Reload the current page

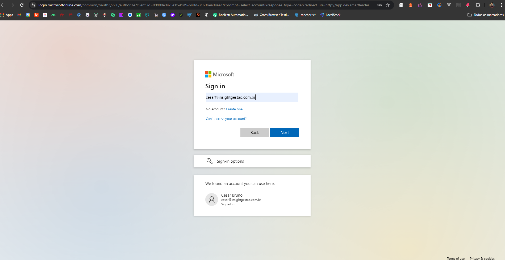coord(22,5)
